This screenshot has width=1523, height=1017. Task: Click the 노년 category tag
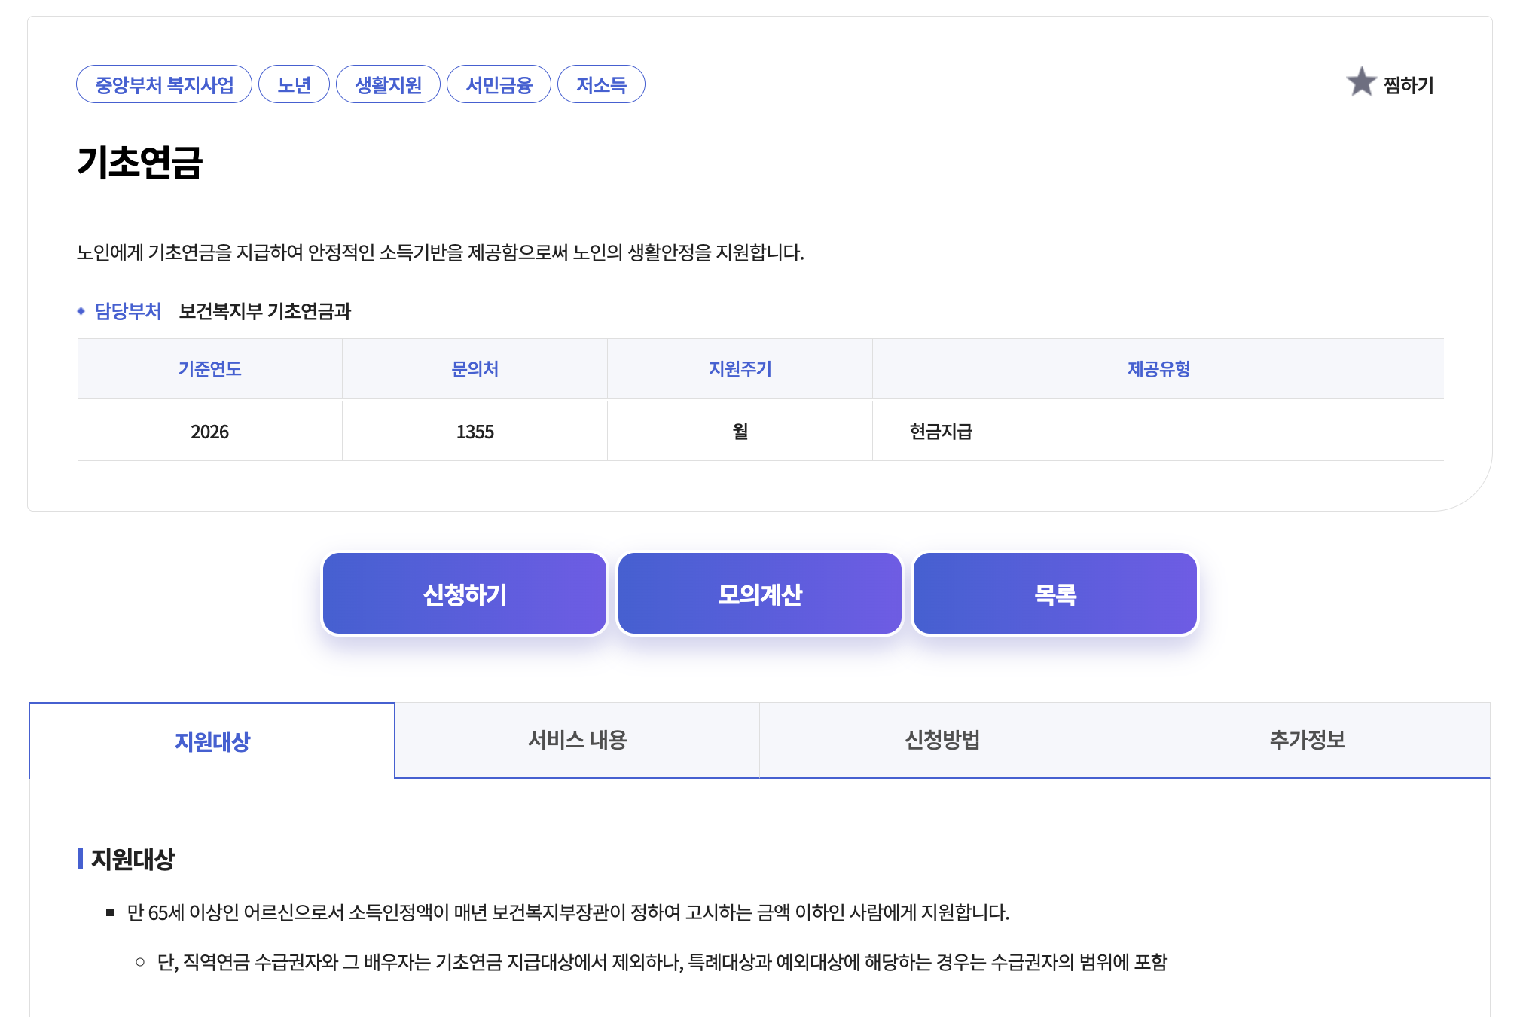click(294, 84)
